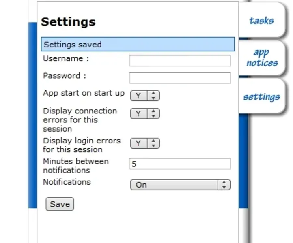Viewport: 293px width, 243px height.
Task: Click the Settings saved message banner
Action: (x=138, y=44)
